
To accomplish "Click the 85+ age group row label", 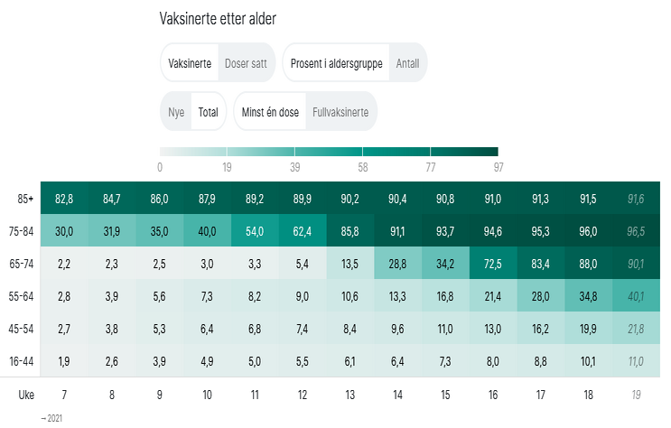I will (x=24, y=199).
